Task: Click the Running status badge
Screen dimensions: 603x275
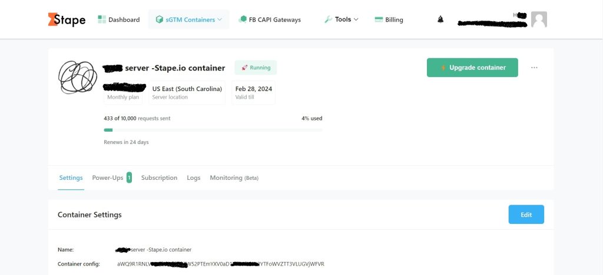Action: click(x=256, y=68)
